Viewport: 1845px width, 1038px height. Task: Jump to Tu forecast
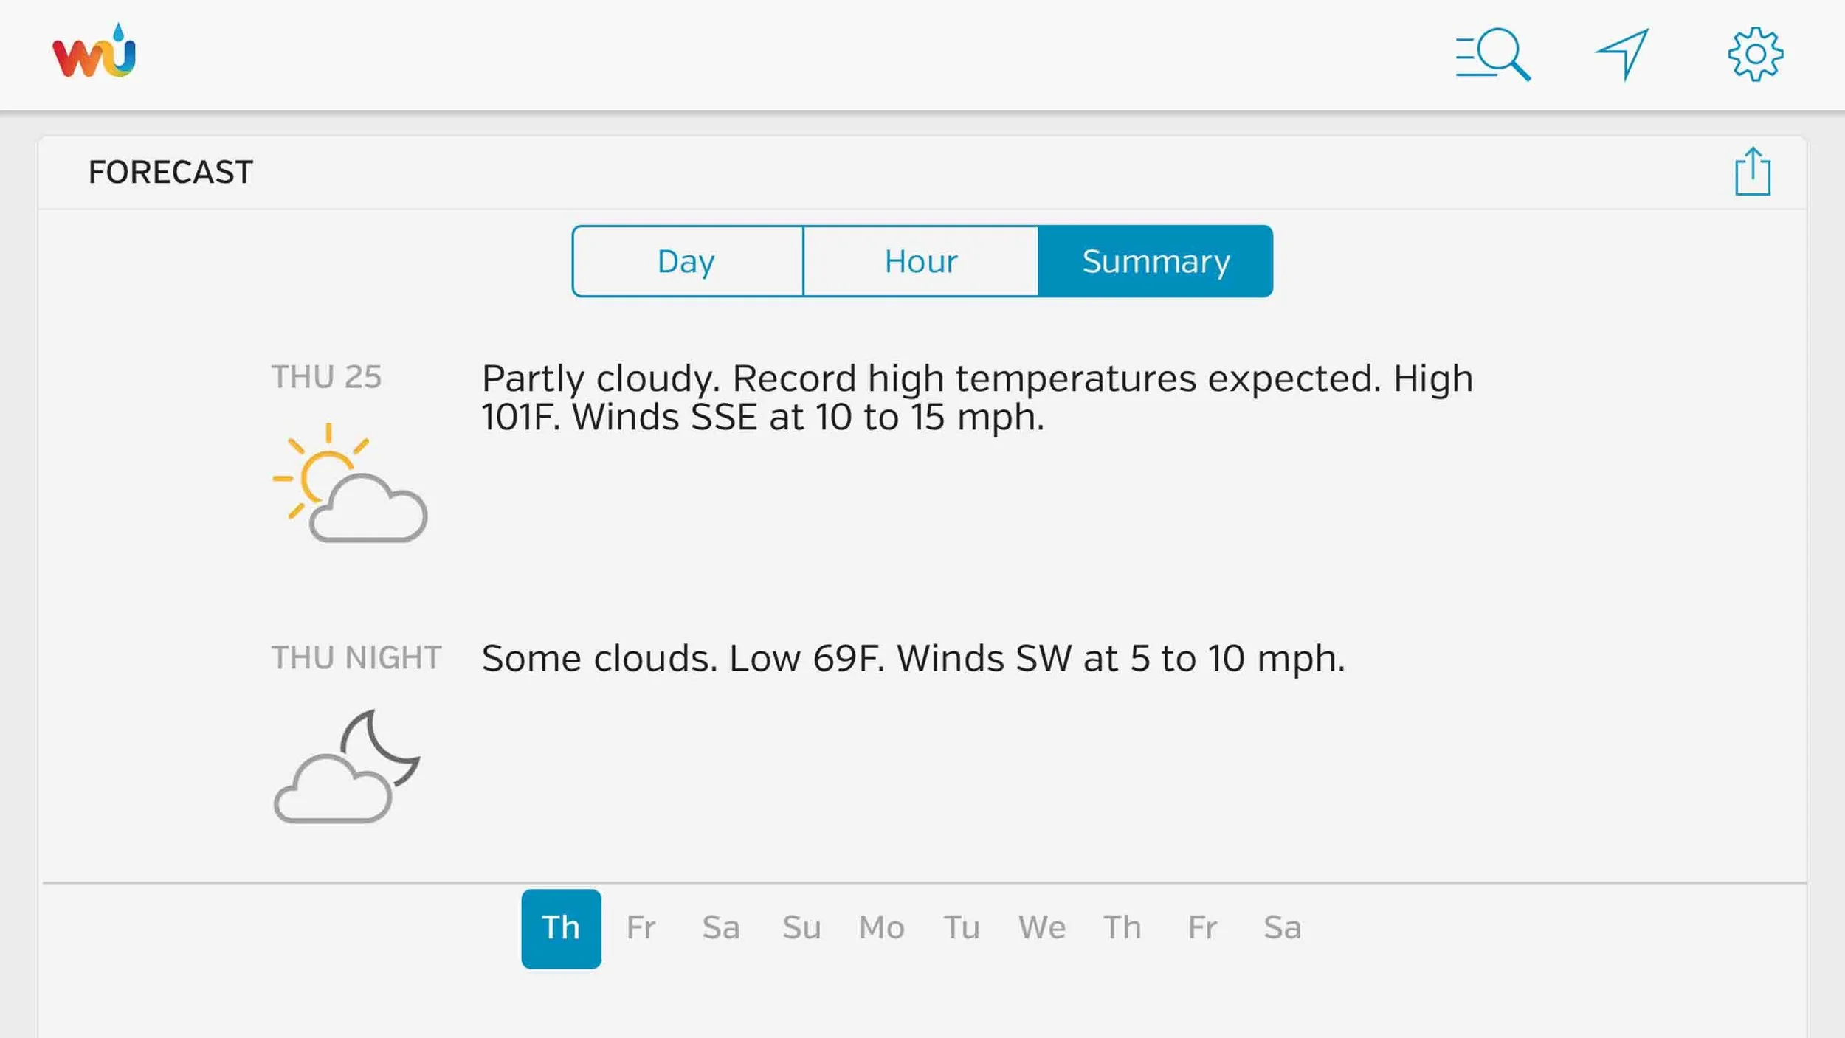[x=962, y=928]
